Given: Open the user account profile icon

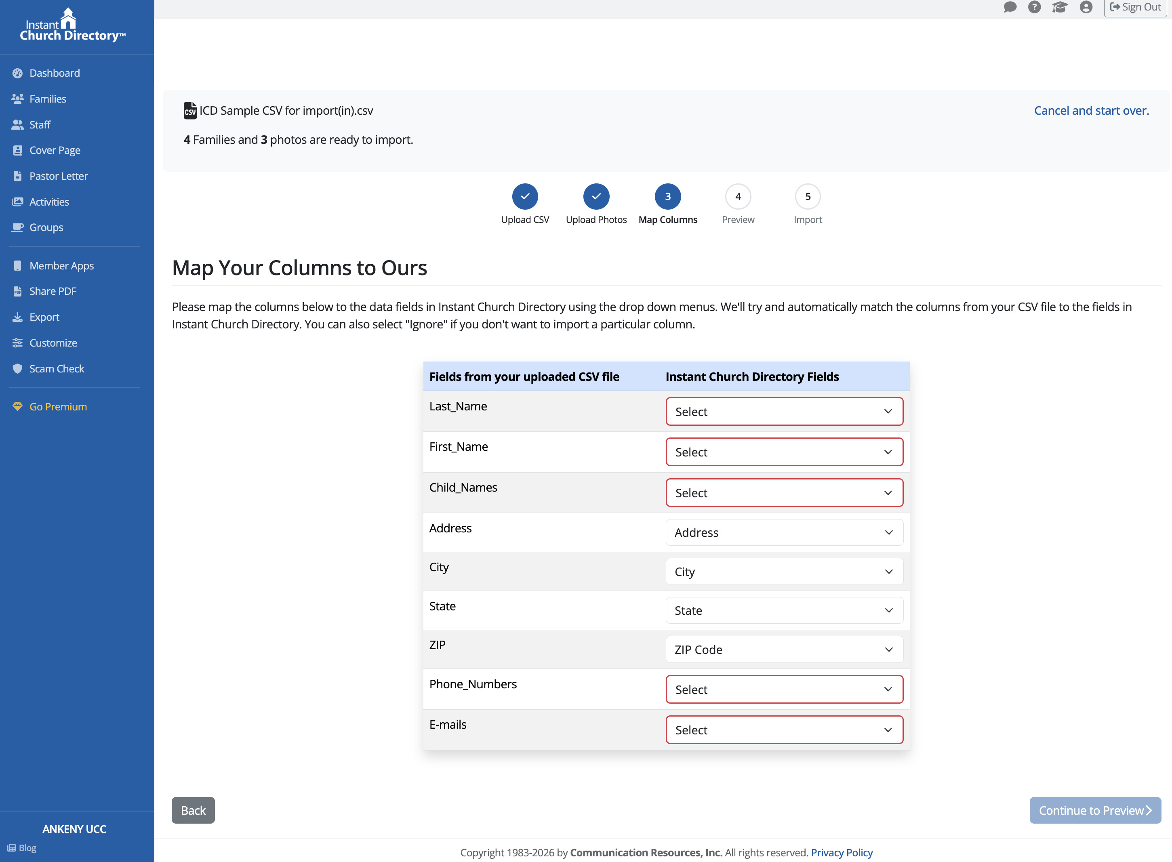Looking at the screenshot, I should [x=1086, y=7].
